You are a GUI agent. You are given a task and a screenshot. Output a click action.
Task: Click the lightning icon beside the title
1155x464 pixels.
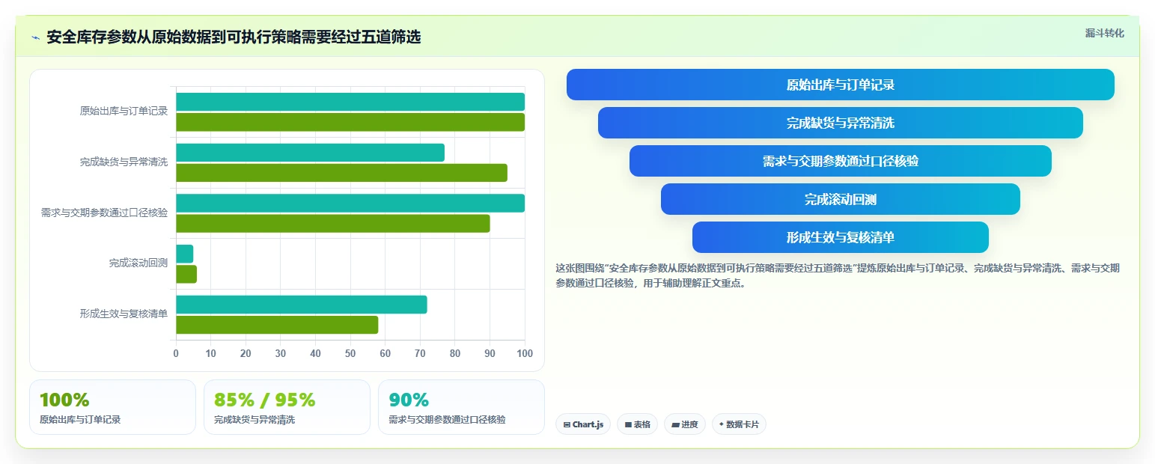point(35,37)
